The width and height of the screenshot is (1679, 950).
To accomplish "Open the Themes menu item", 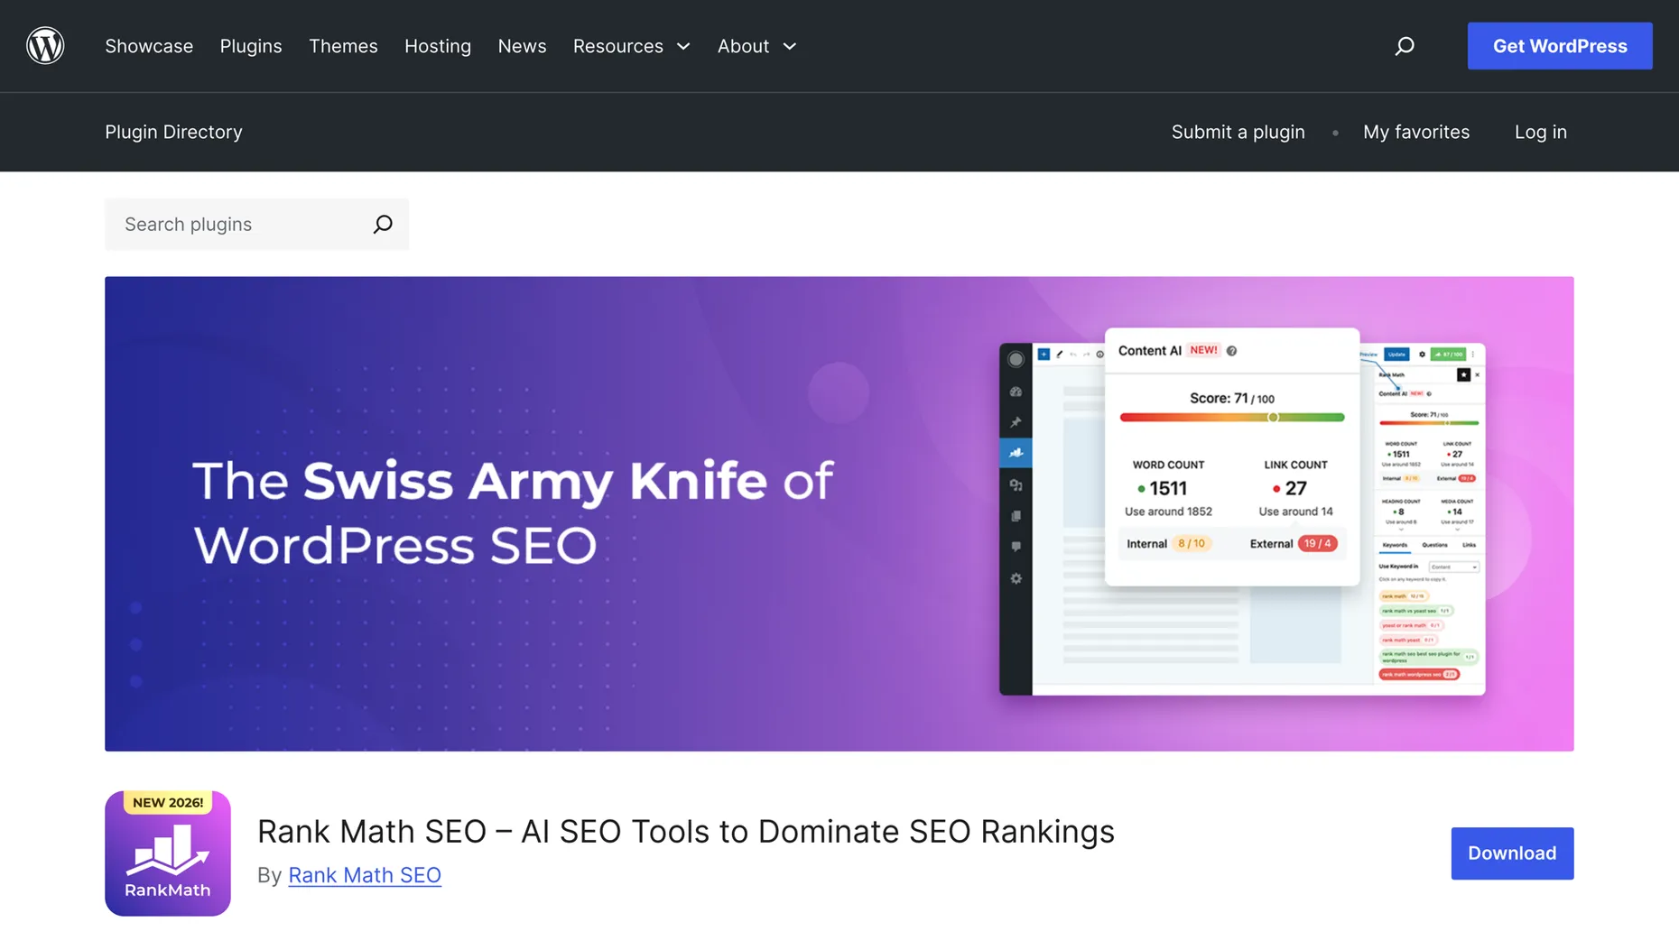I will [x=343, y=46].
